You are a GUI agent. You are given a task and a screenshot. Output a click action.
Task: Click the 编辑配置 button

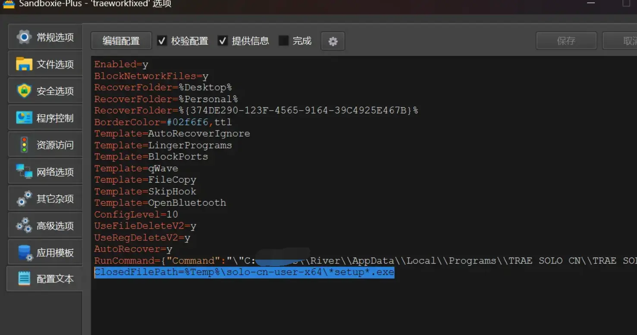(x=121, y=41)
